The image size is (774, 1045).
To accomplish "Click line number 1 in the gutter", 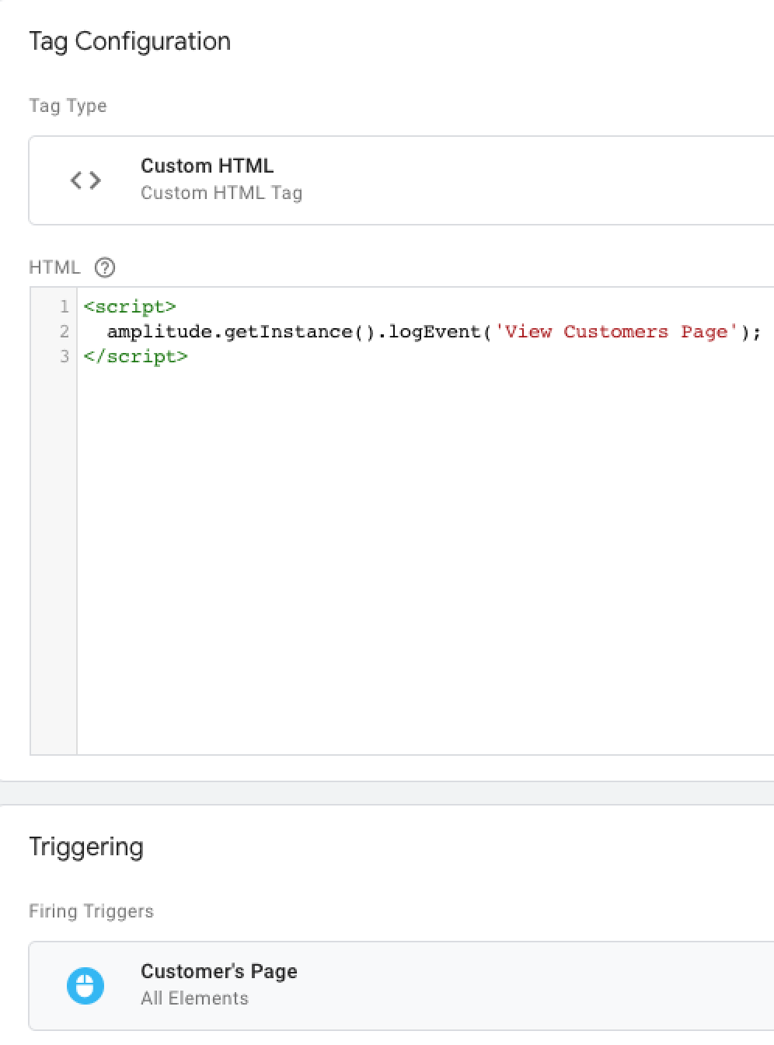I will [x=64, y=306].
